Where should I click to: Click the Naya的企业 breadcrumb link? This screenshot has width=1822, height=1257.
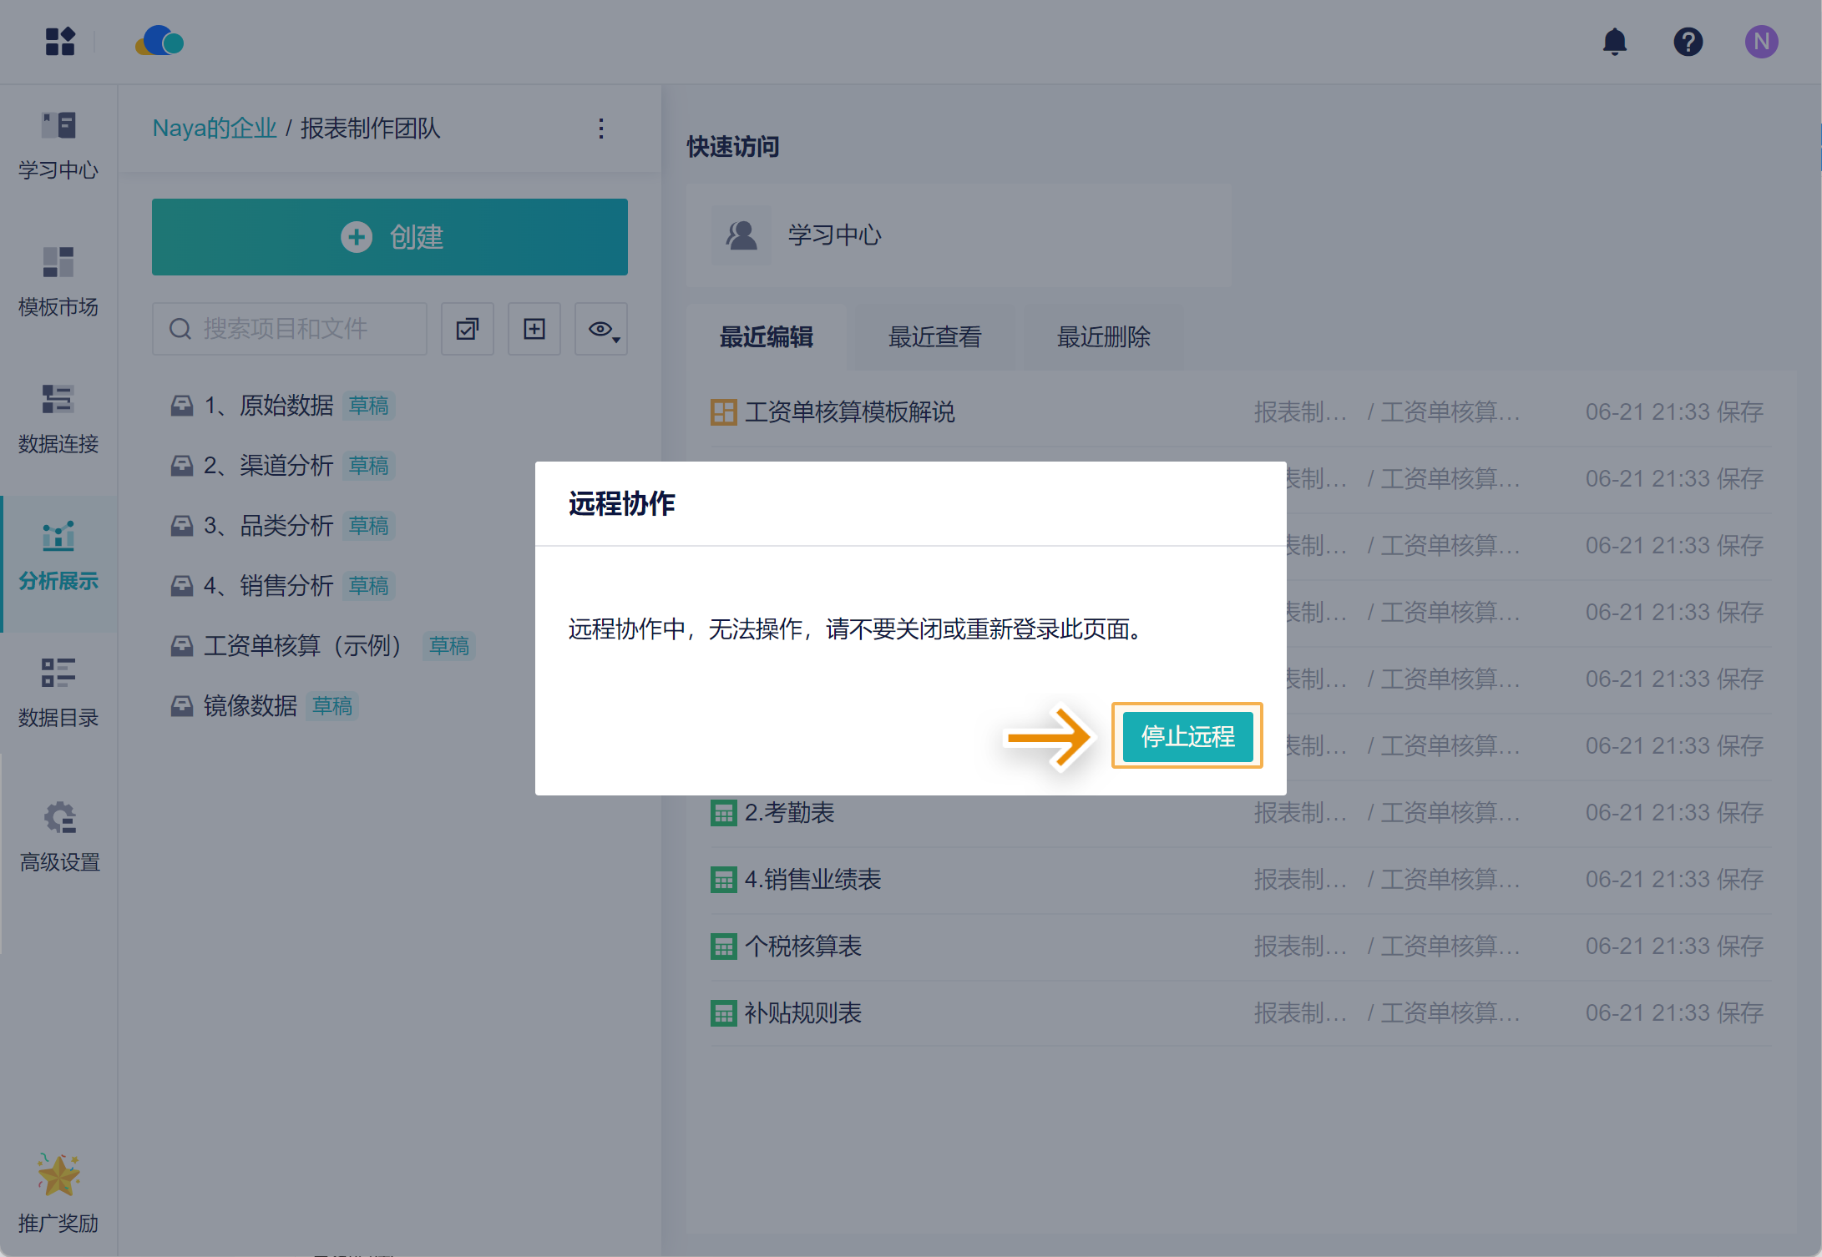click(x=214, y=129)
